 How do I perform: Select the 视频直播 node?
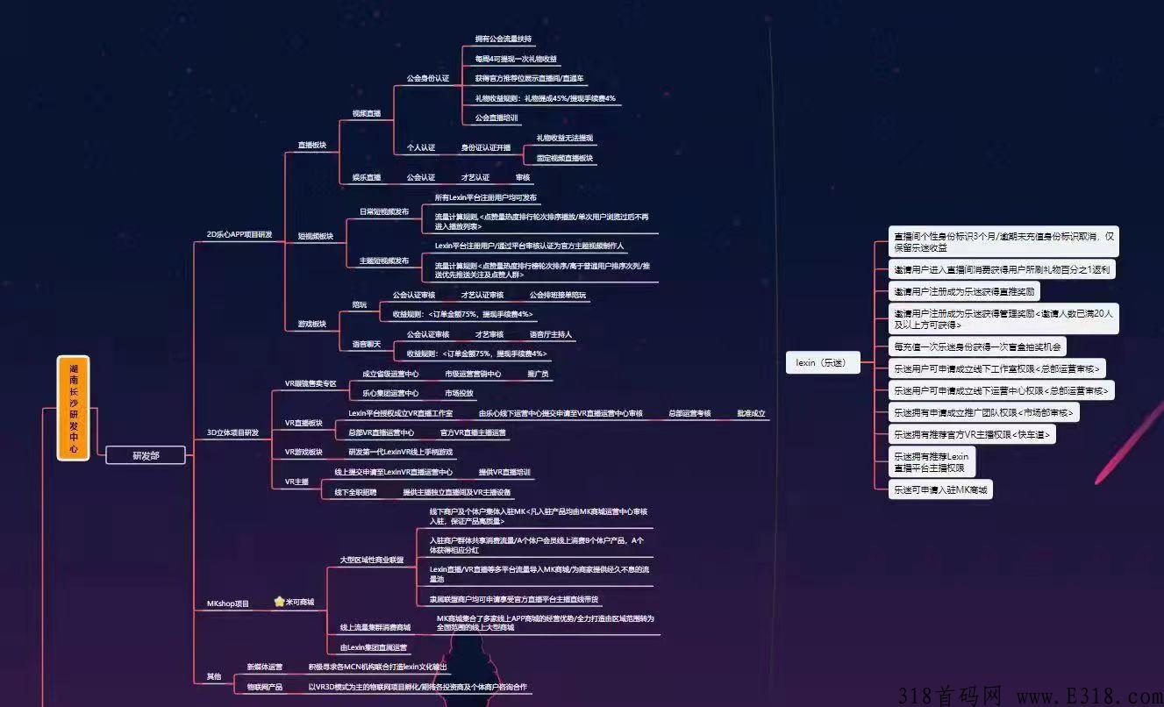366,113
